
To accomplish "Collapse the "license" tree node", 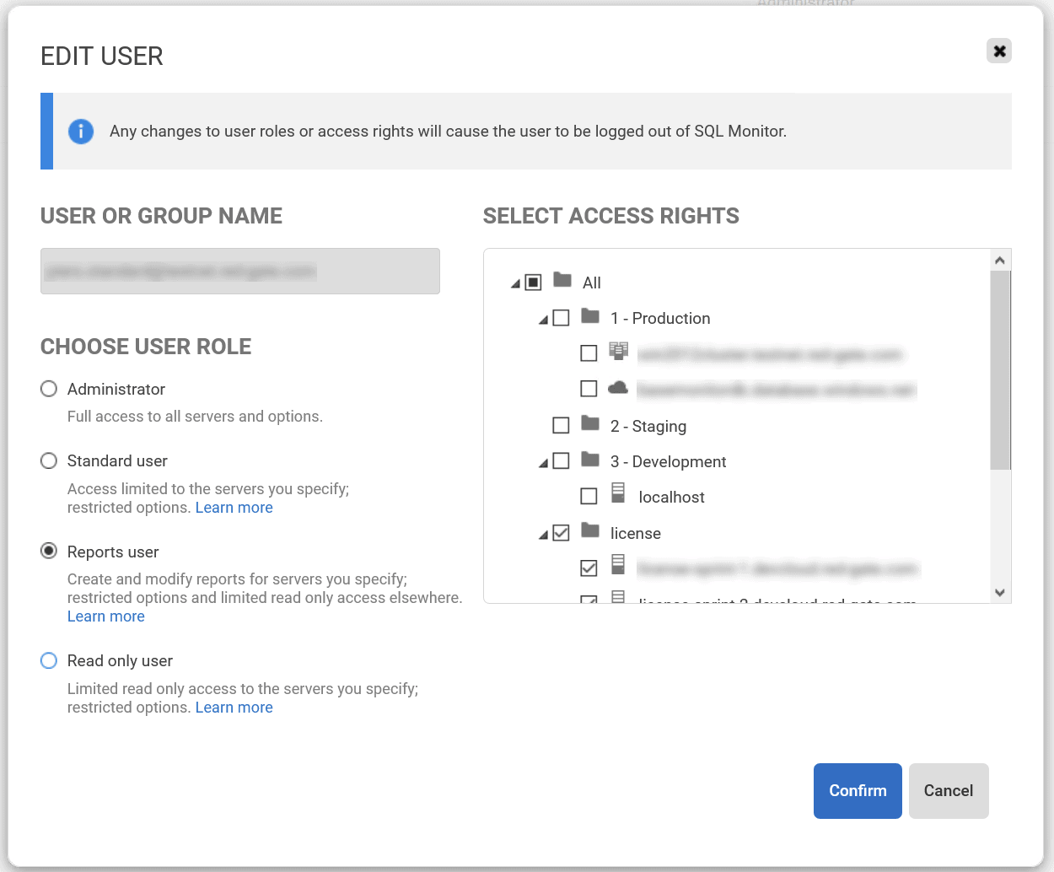I will [544, 533].
